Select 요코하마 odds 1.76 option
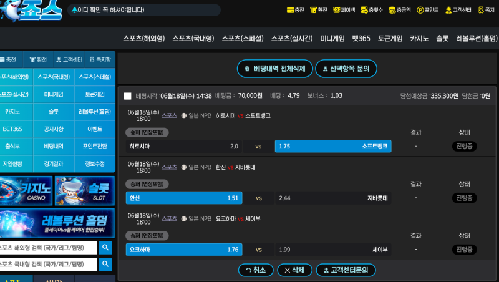This screenshot has height=282, width=499. point(183,250)
